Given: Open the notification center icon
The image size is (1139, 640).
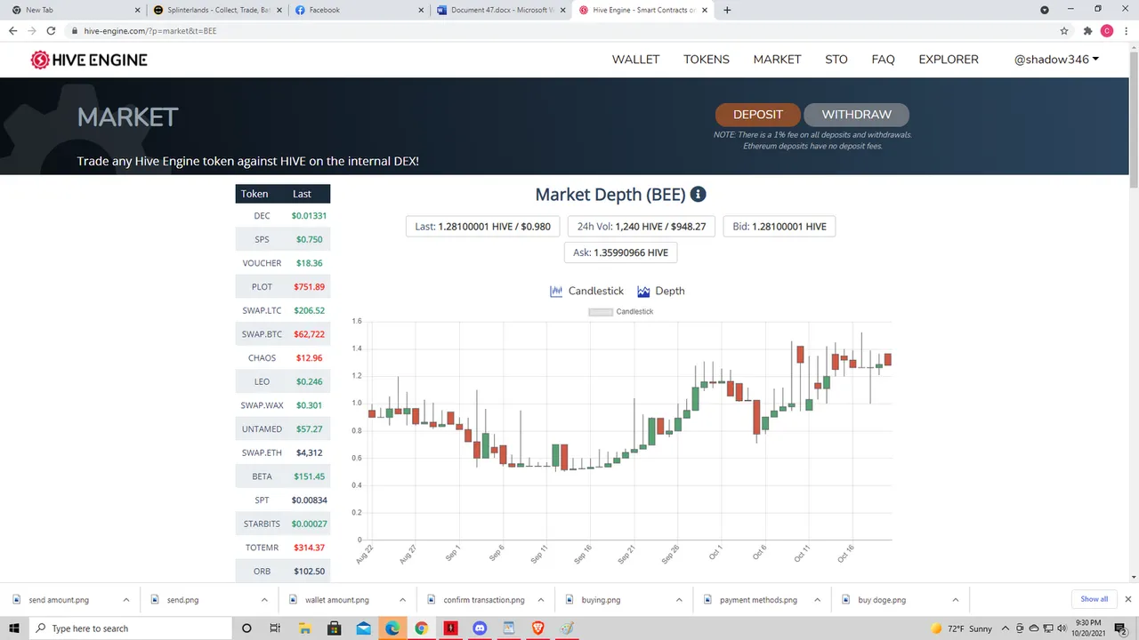Looking at the screenshot, I should coord(1121,628).
